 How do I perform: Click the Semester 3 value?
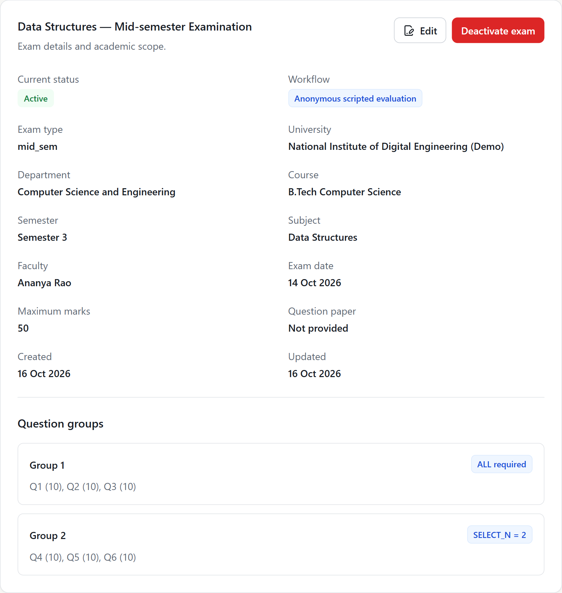[x=42, y=238]
